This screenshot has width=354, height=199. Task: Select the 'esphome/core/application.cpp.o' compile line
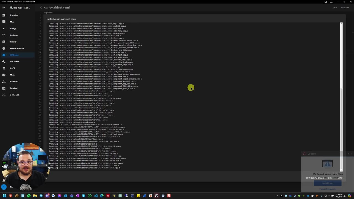pyautogui.click(x=82, y=91)
